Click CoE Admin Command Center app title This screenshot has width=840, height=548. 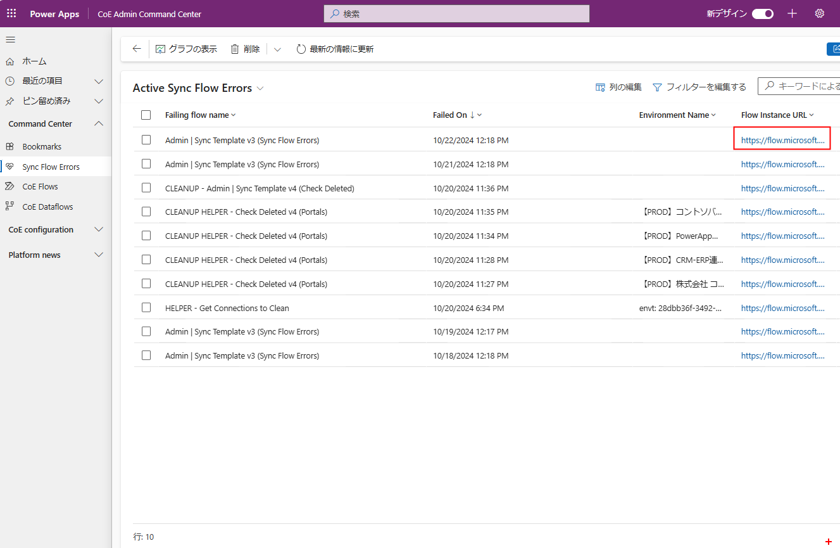[149, 14]
